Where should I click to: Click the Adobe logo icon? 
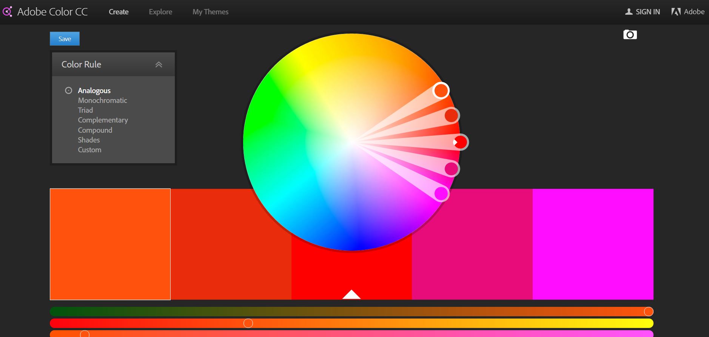click(x=676, y=12)
